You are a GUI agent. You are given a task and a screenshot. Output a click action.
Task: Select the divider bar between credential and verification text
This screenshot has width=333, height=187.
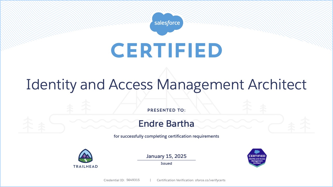(x=150, y=180)
